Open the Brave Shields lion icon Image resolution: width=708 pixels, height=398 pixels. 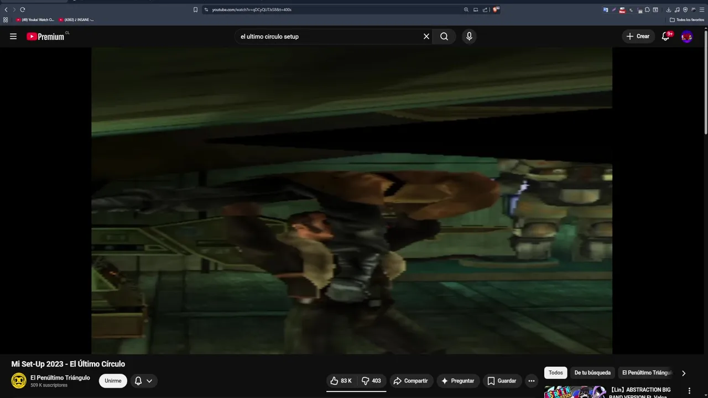click(x=496, y=9)
